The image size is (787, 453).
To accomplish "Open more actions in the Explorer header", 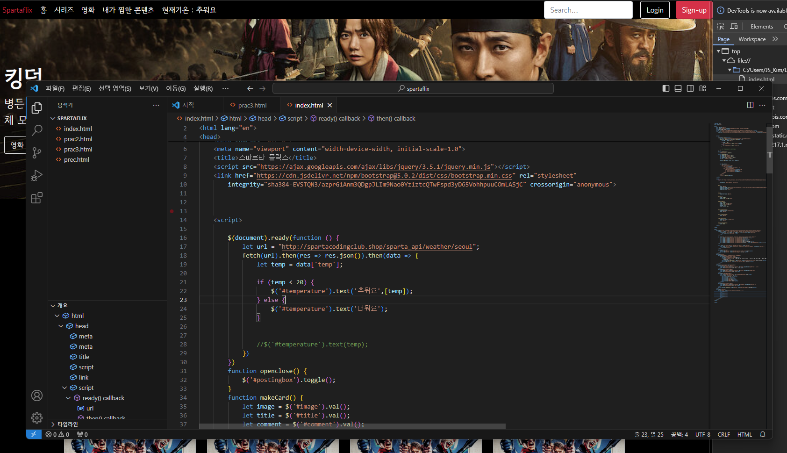I will click(x=156, y=105).
